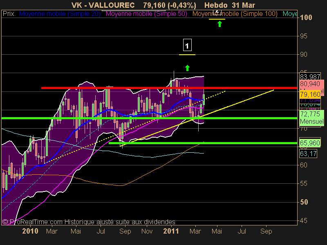Click the 'Nov' label on time axis
Viewport: 327px width, 245px height.
pyautogui.click(x=147, y=231)
